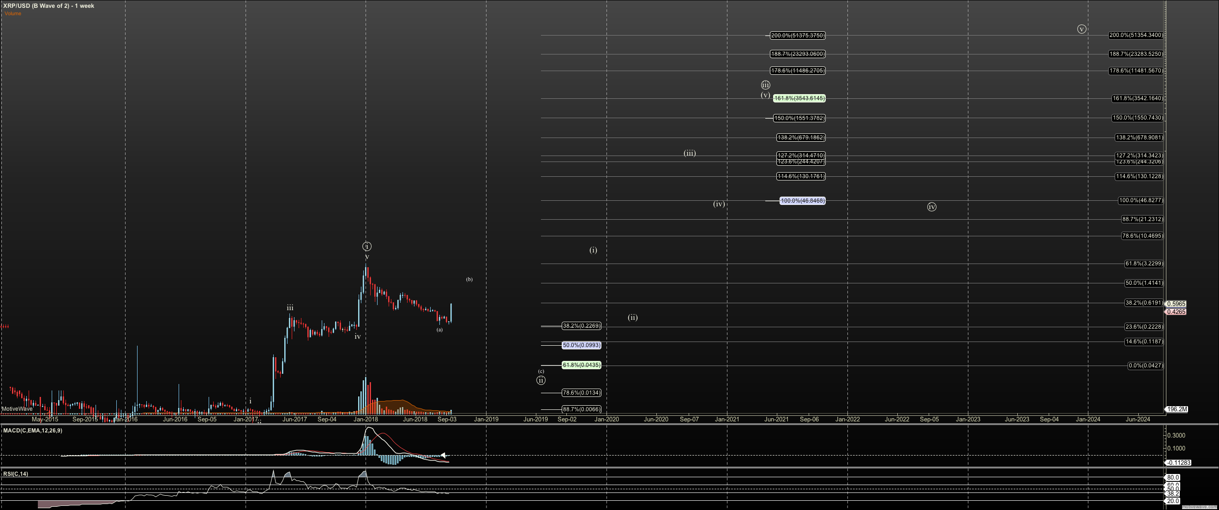Screen dimensions: 1219x510
Task: Select the circled iii wave label above (v)
Action: coord(765,85)
